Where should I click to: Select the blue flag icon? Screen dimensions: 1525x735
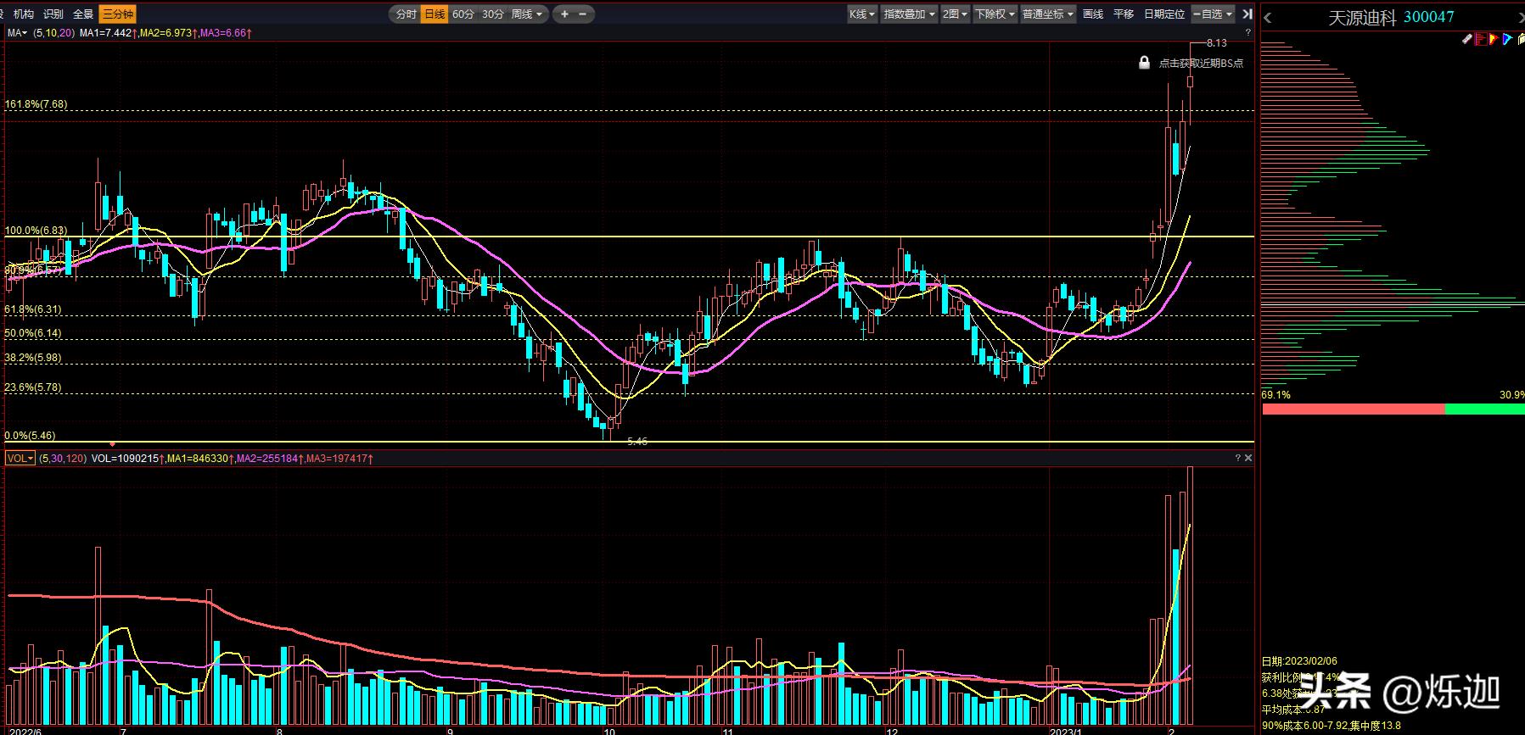pos(1506,39)
